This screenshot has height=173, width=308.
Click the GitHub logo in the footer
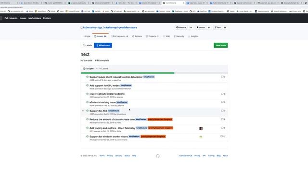[157, 156]
